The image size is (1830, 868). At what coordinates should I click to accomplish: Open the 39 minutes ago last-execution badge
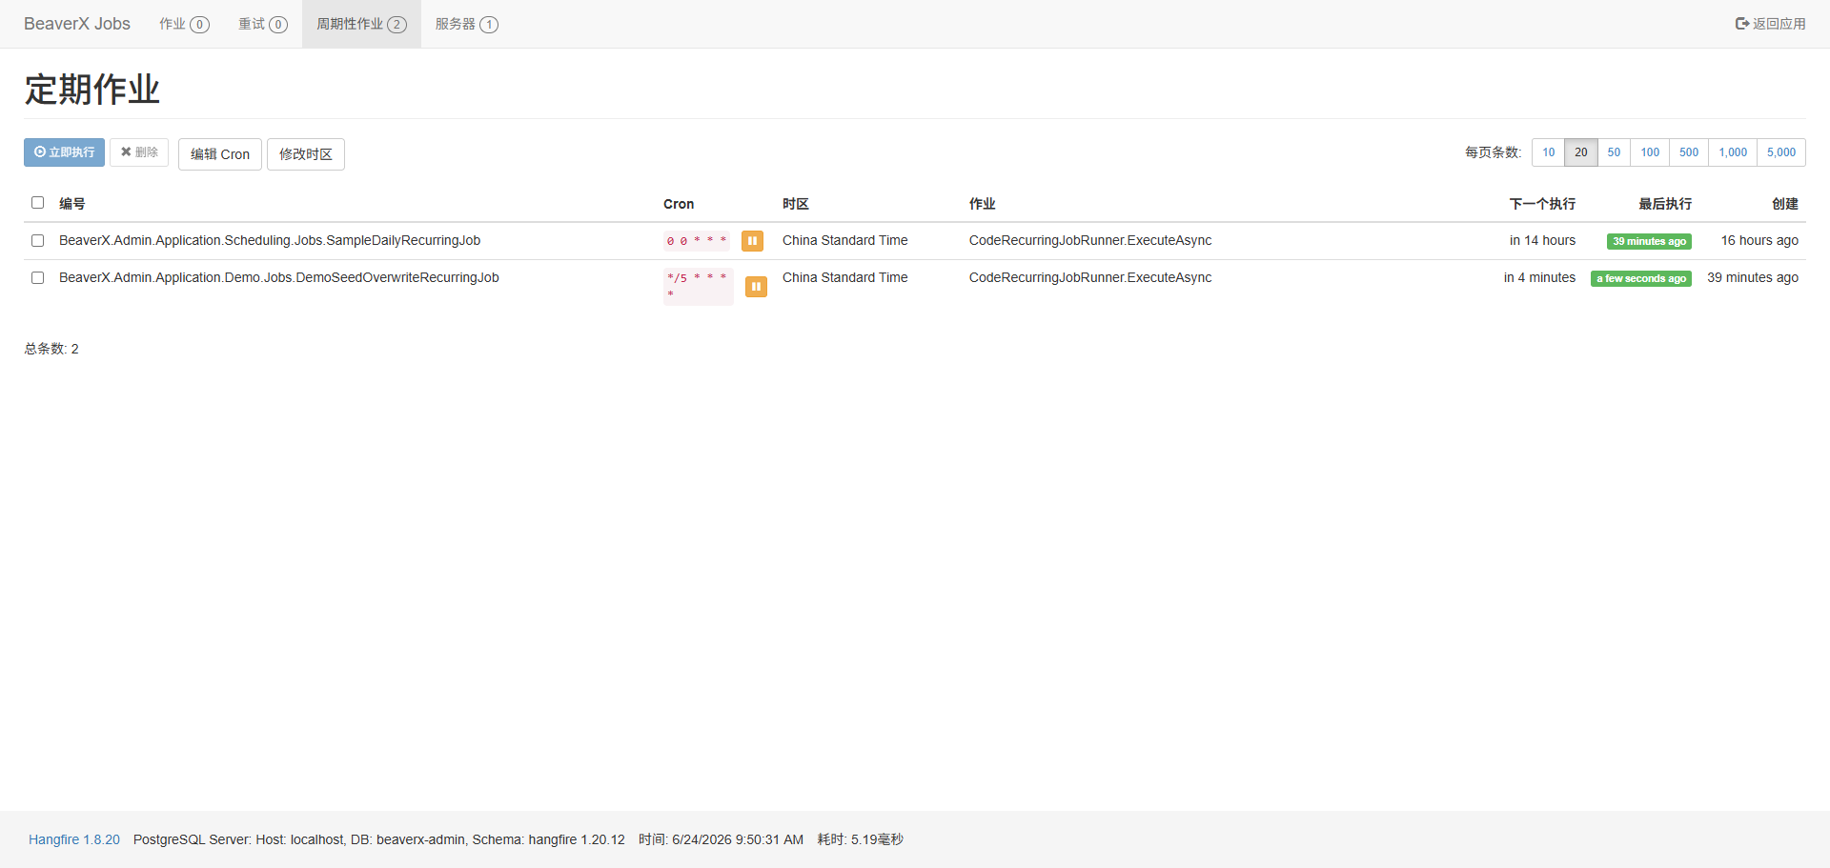click(1649, 242)
